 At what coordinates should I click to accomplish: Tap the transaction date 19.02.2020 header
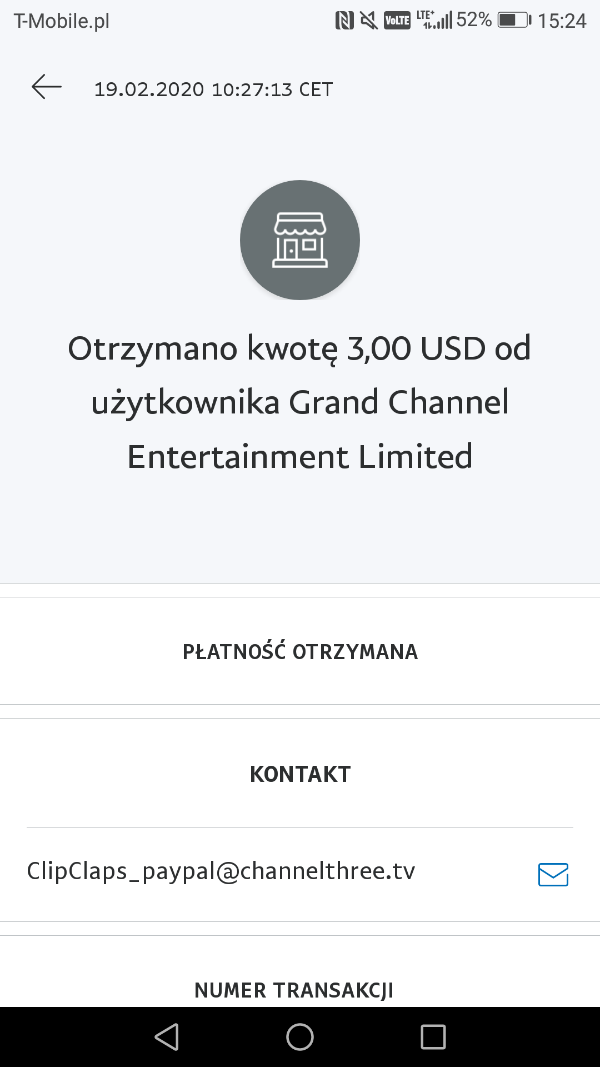coord(213,89)
